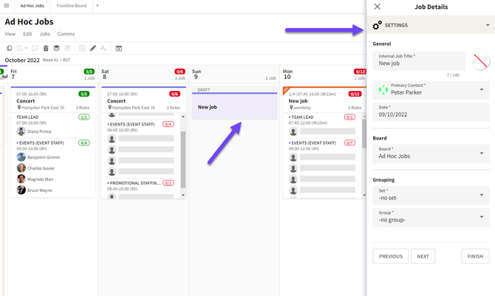Click the job colour swatch circle

[480, 61]
